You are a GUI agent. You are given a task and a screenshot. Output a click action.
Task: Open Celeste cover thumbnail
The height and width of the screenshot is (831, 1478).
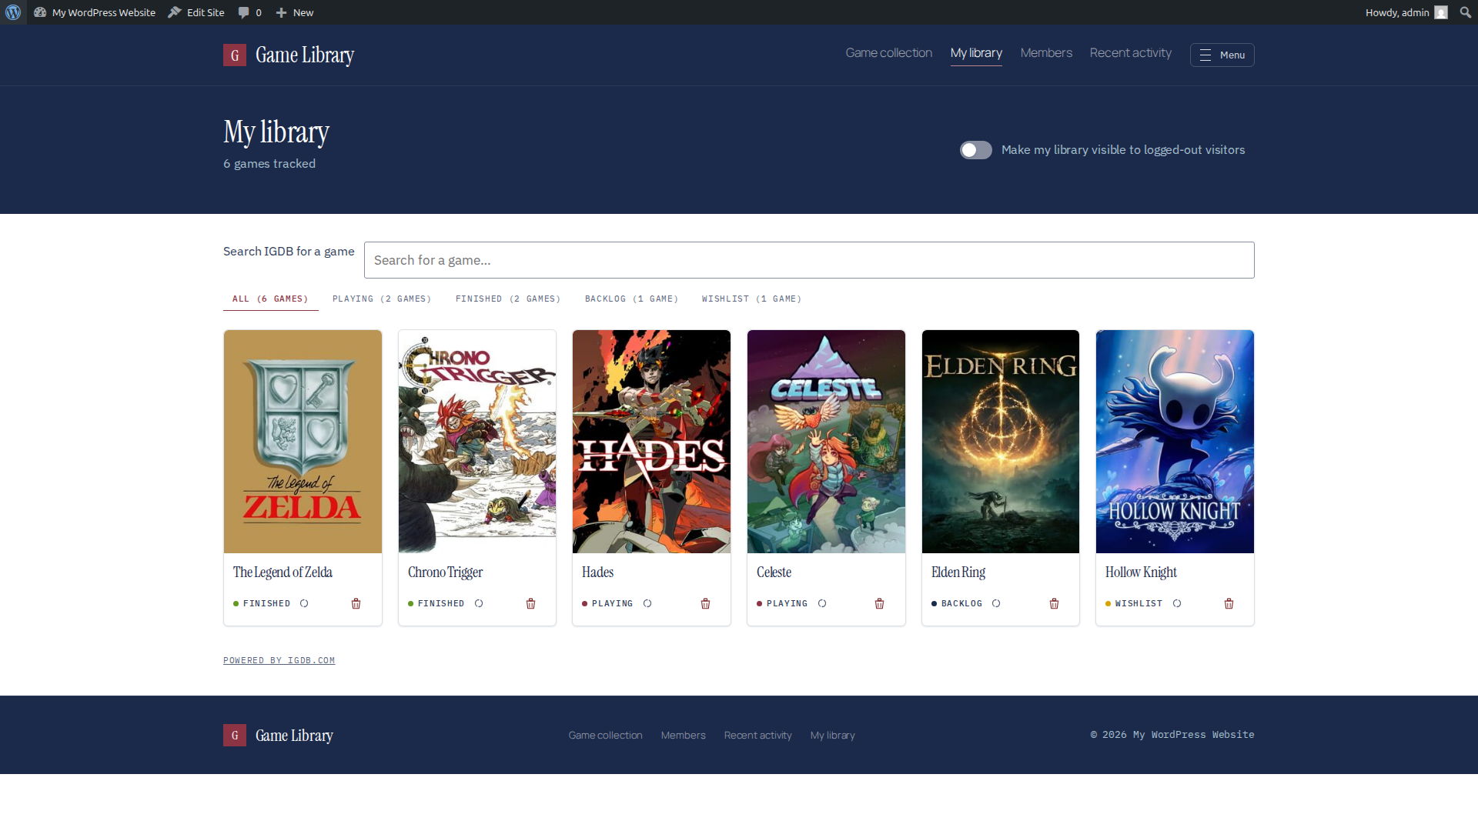826,442
